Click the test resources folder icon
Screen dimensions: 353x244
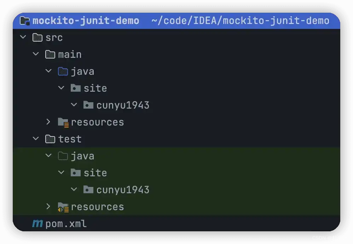63,207
